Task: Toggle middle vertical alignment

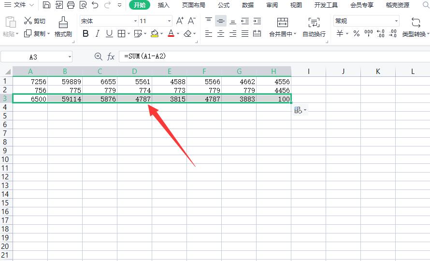Action: [x=221, y=21]
